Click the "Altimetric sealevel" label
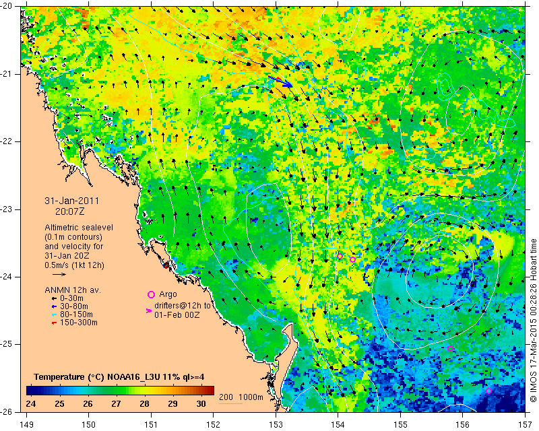539x431 pixels. (x=79, y=228)
